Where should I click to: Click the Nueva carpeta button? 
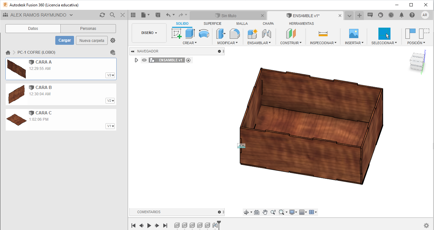coord(92,40)
